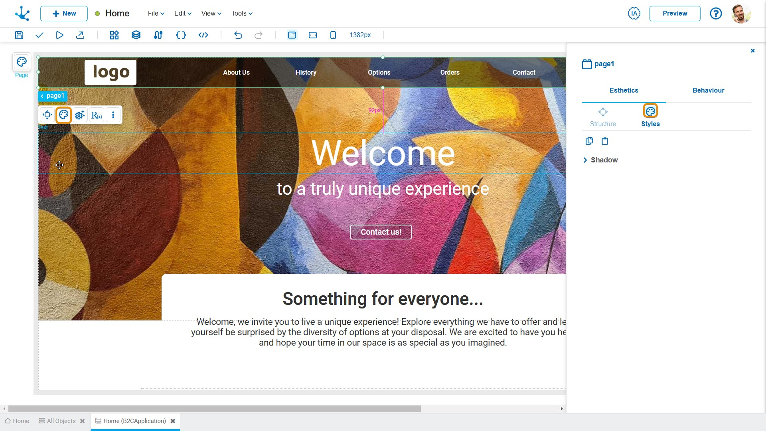Expand the Shadow section in Styles
766x431 pixels.
[586, 160]
